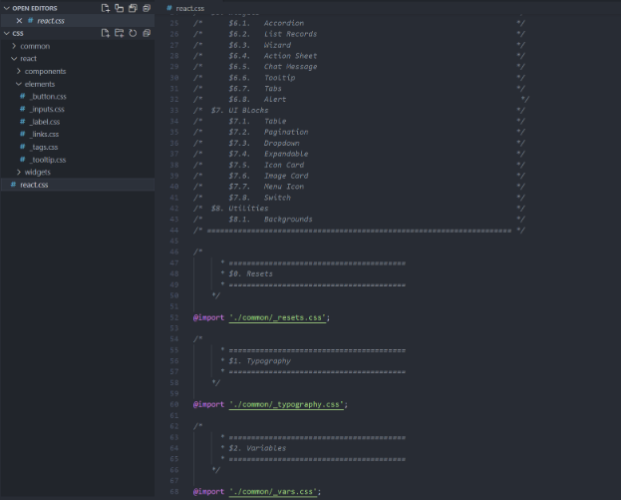Image resolution: width=621 pixels, height=500 pixels.
Task: Click the '$7.3. Dropdown' comment line
Action: 264,143
